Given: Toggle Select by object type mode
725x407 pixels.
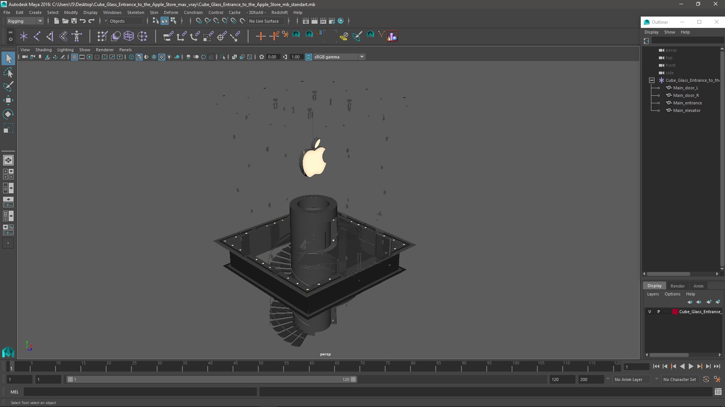Looking at the screenshot, I should pyautogui.click(x=165, y=21).
